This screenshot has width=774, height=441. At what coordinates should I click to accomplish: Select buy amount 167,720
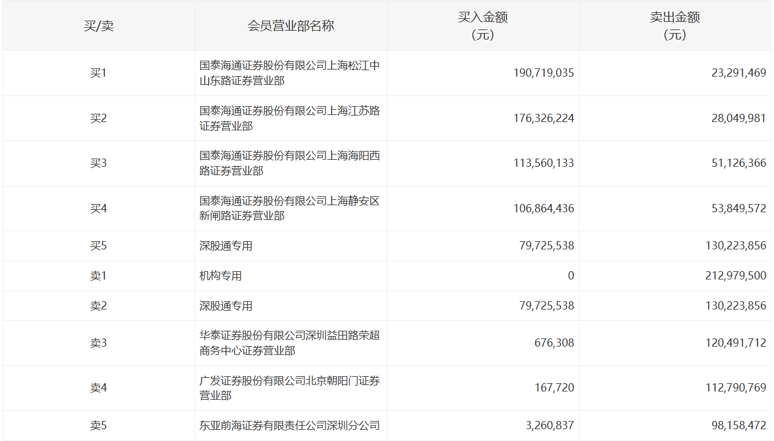click(555, 388)
